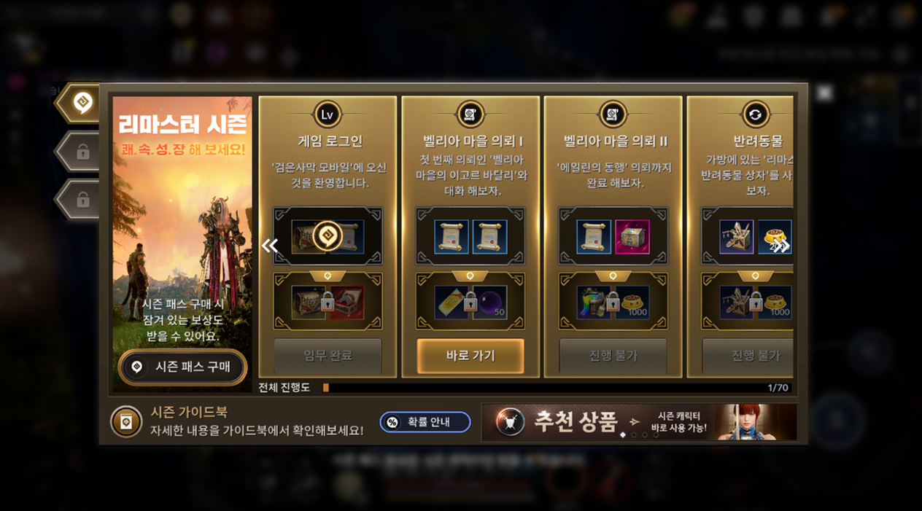Click the first scroll reward in 의뢰 I

pos(452,237)
